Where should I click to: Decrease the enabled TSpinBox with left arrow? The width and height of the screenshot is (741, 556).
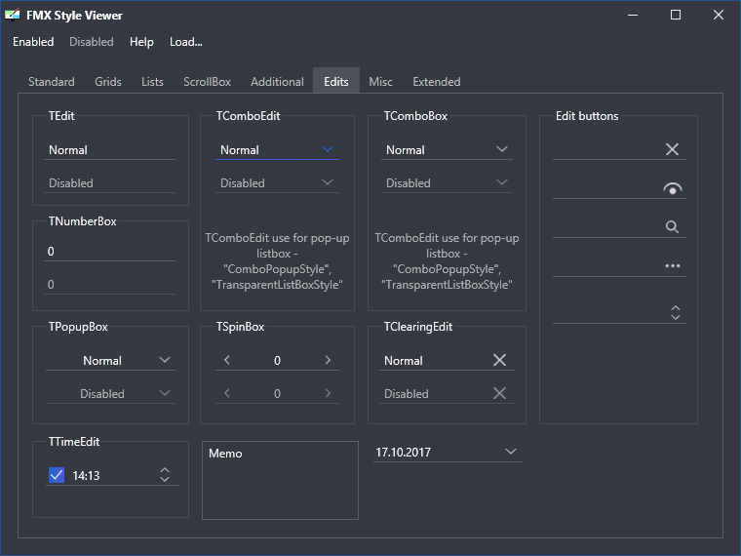pos(227,360)
